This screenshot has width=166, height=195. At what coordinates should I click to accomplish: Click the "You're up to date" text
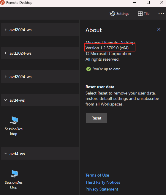point(107,69)
